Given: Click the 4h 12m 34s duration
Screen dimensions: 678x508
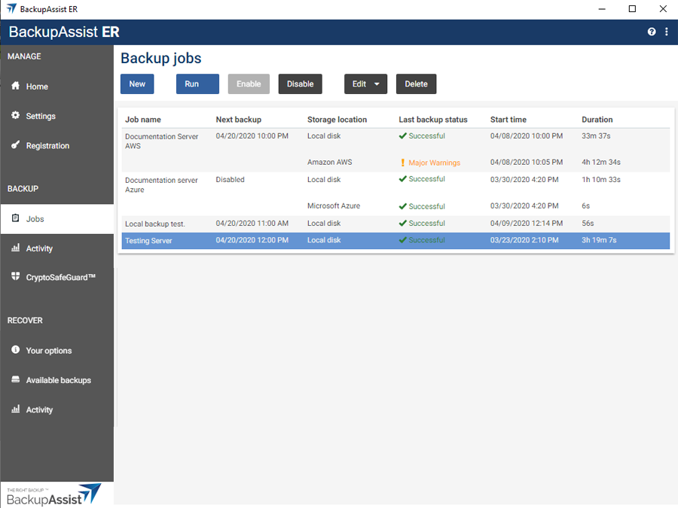Looking at the screenshot, I should [600, 163].
